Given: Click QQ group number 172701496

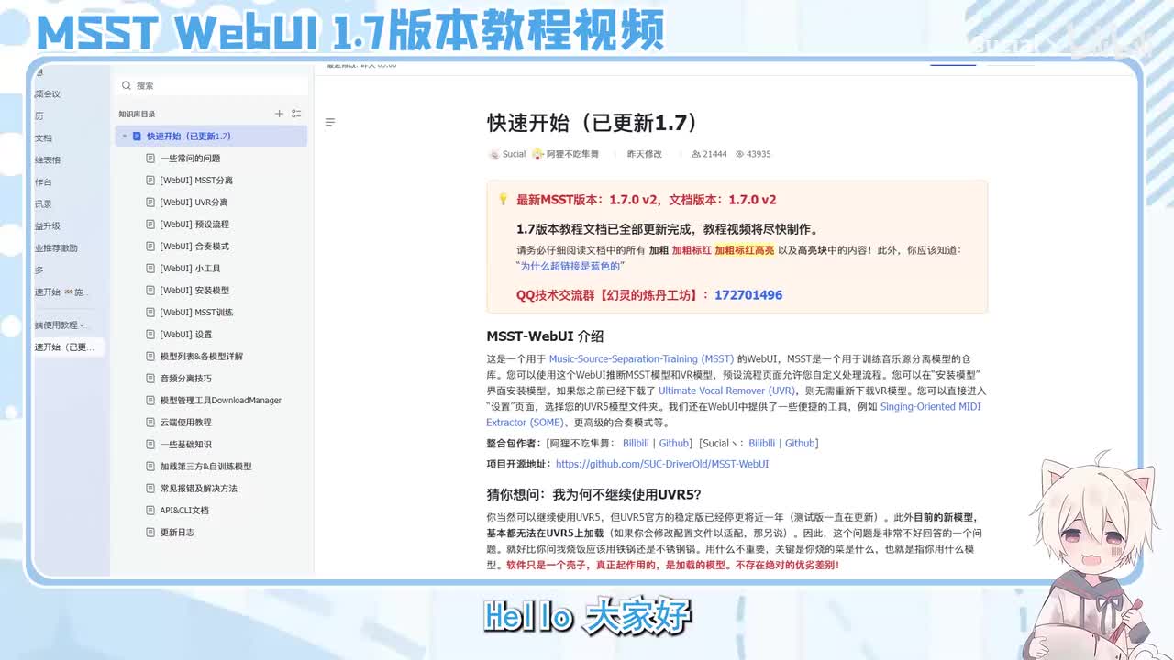Looking at the screenshot, I should [x=748, y=295].
